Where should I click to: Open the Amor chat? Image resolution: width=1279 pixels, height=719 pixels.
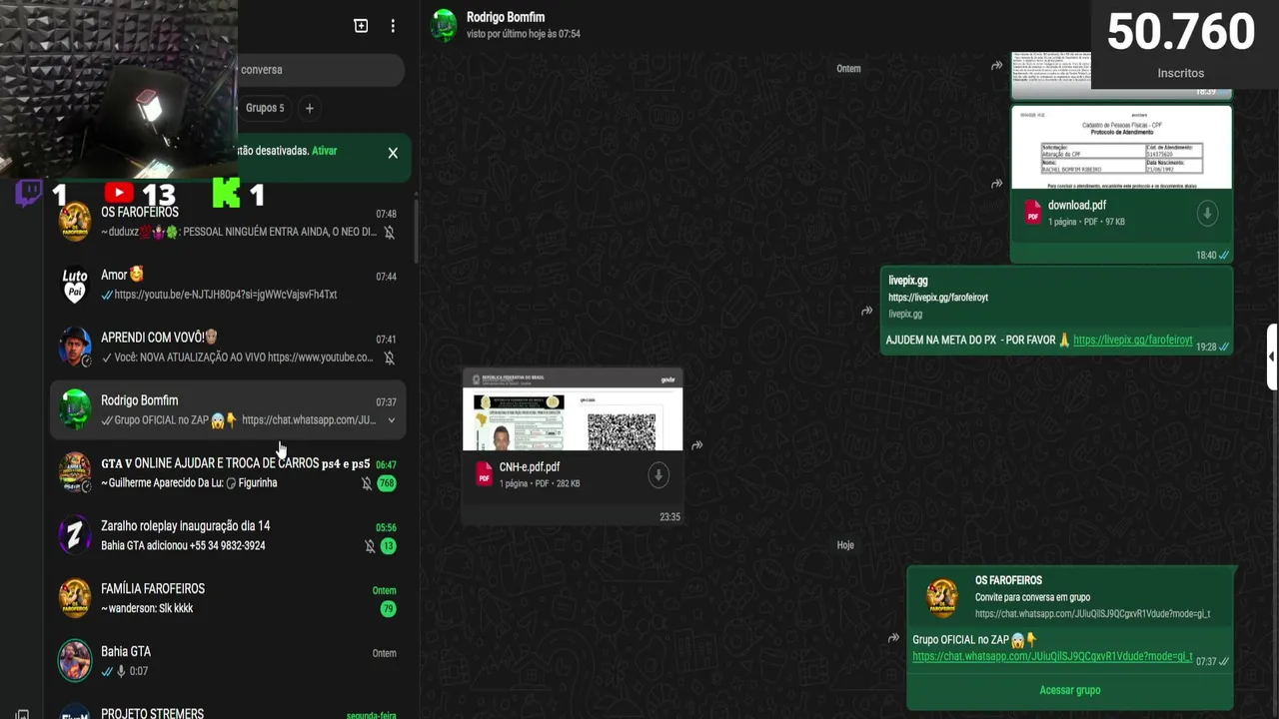click(x=228, y=285)
